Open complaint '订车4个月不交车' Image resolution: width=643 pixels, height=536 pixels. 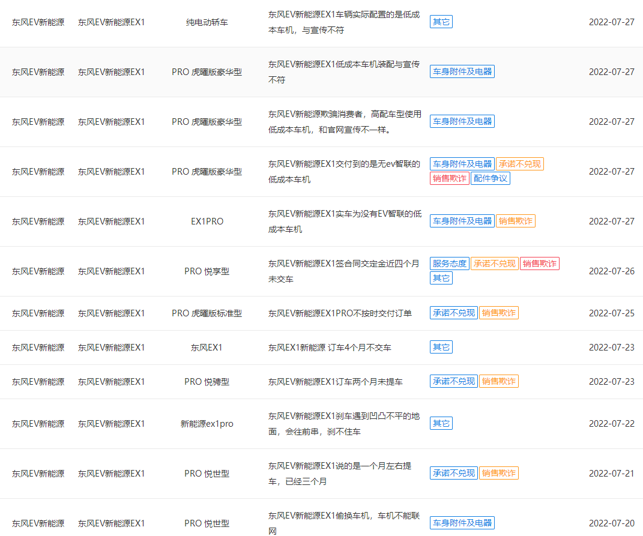[330, 348]
